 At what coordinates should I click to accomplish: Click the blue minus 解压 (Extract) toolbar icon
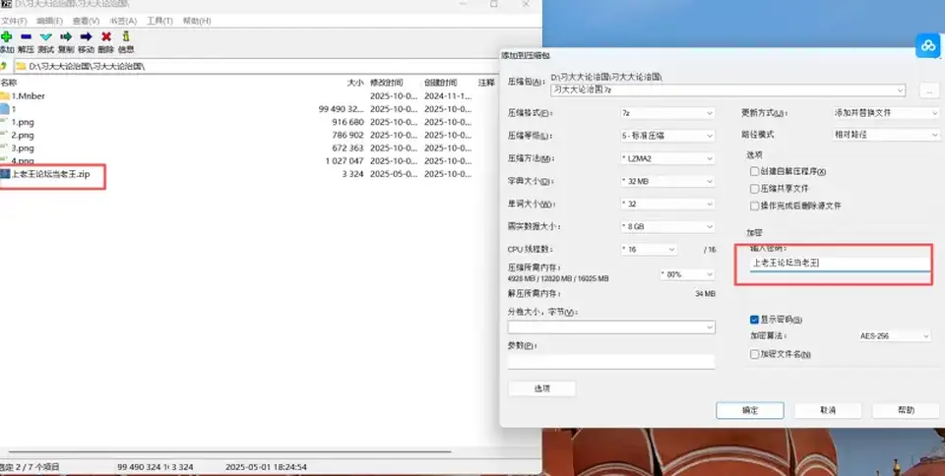click(26, 36)
